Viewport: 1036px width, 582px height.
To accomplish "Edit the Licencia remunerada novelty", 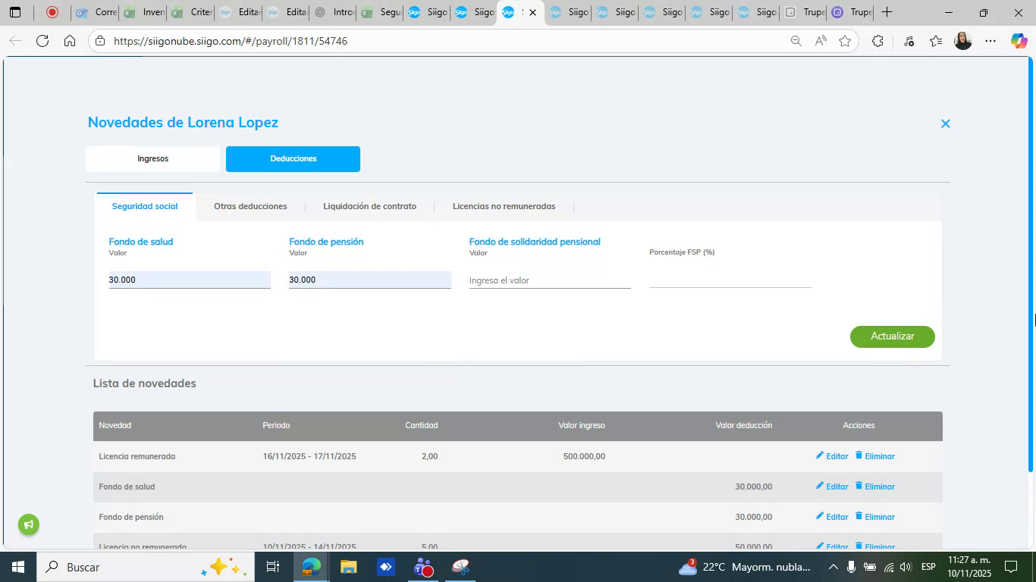I will 832,456.
